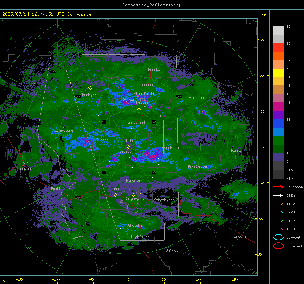Click the HighRiver city label

click(x=140, y=237)
